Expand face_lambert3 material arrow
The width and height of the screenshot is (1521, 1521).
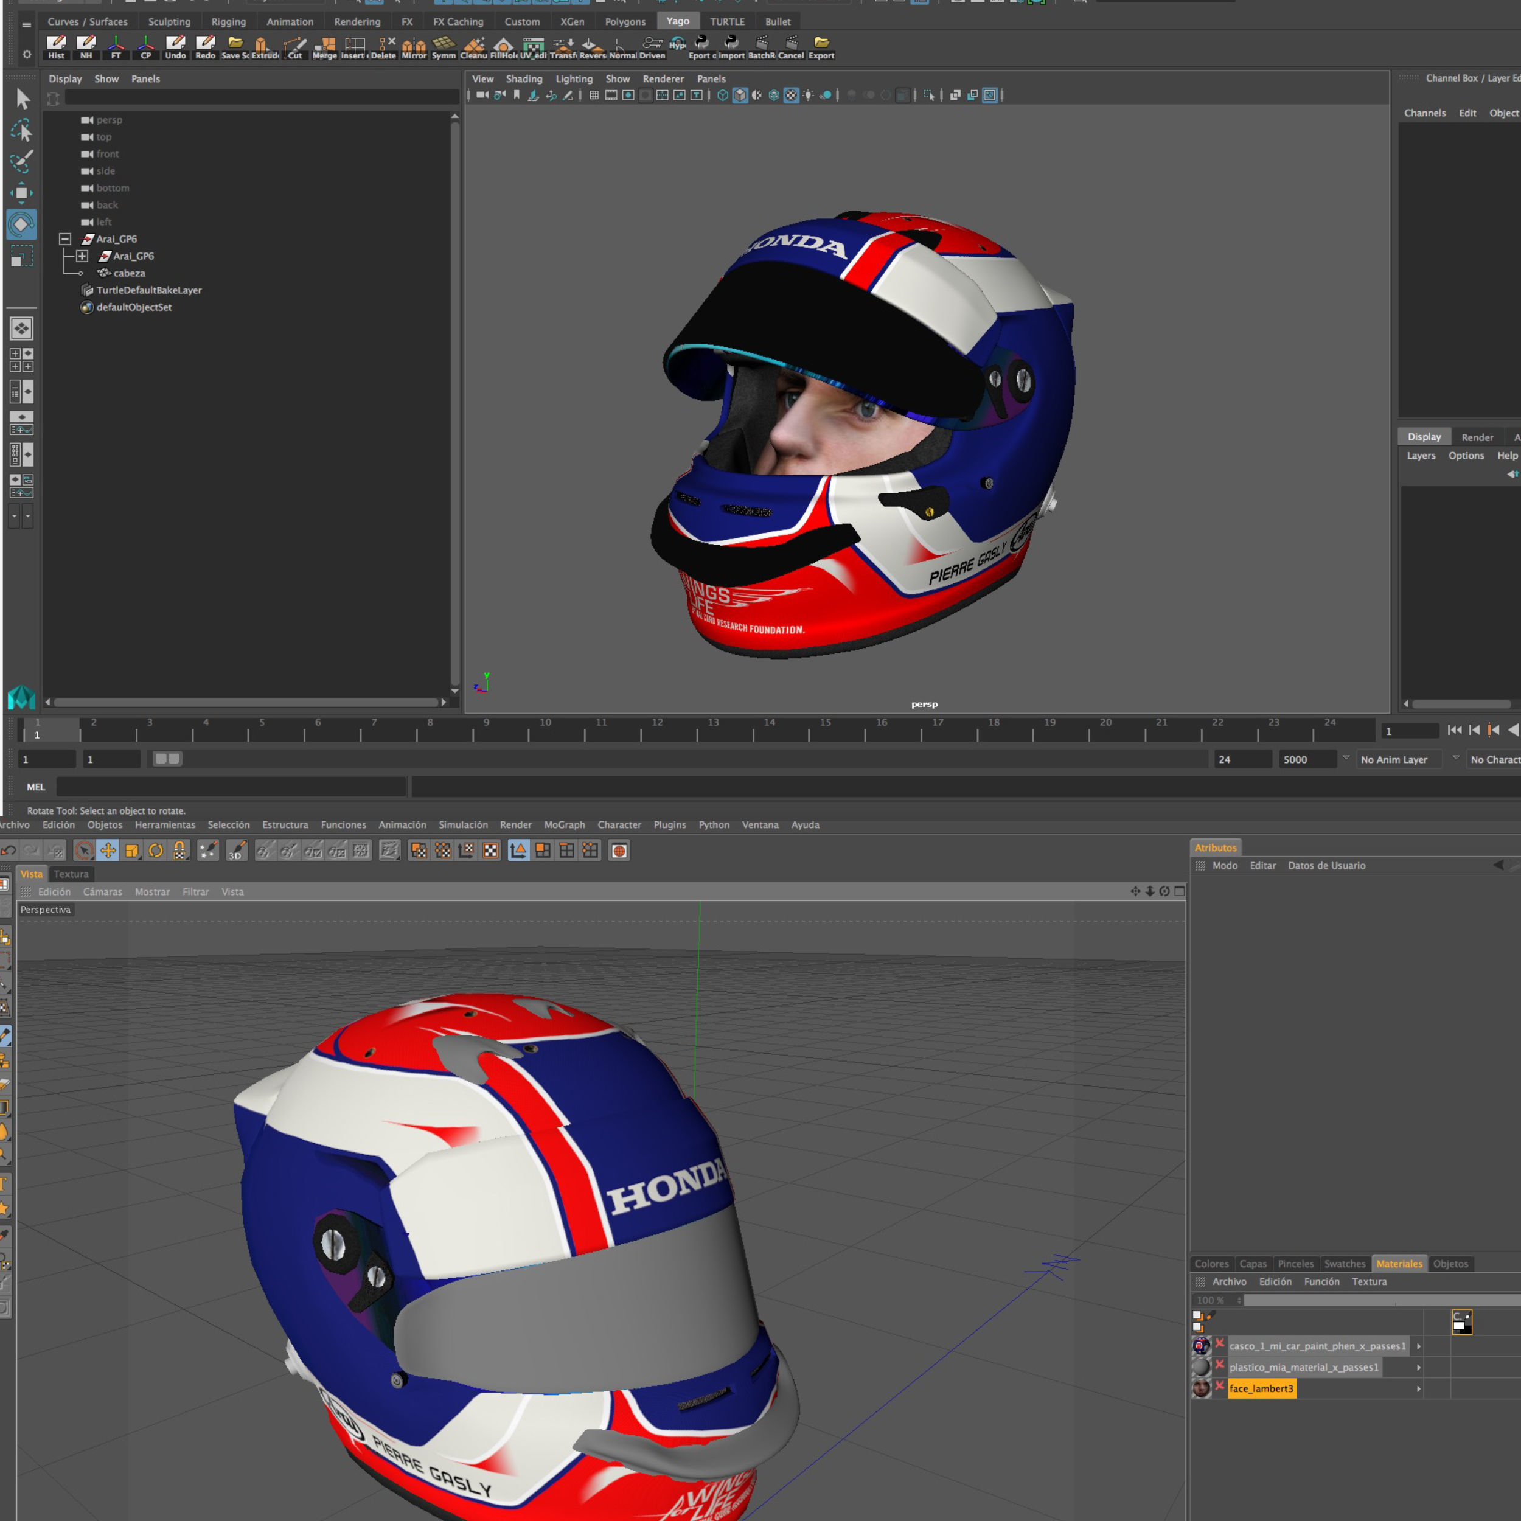point(1419,1389)
